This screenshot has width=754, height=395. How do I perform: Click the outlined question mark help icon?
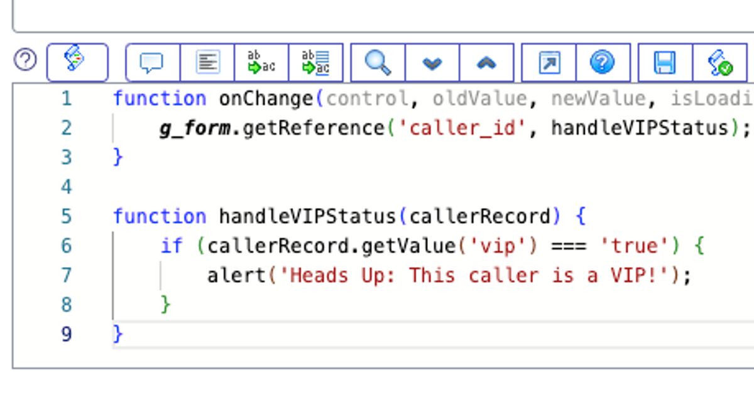25,61
